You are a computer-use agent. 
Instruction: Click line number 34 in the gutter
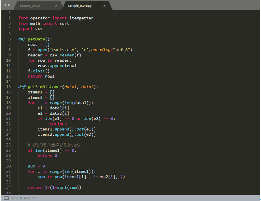click(x=8, y=187)
